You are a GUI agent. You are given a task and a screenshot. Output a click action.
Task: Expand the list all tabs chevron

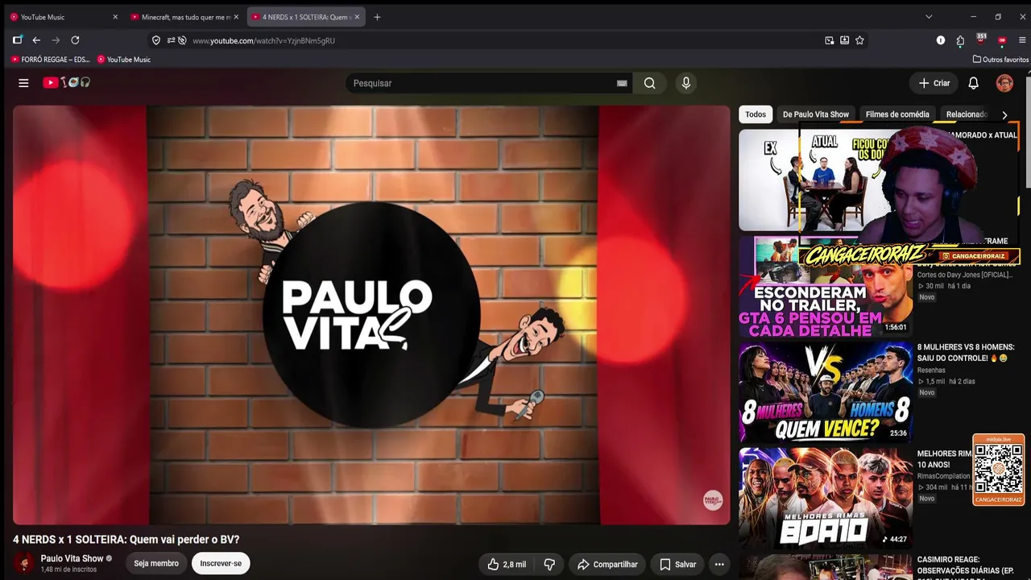point(929,17)
